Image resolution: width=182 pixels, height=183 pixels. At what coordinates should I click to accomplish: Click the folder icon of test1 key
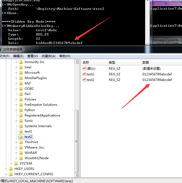click(21, 131)
